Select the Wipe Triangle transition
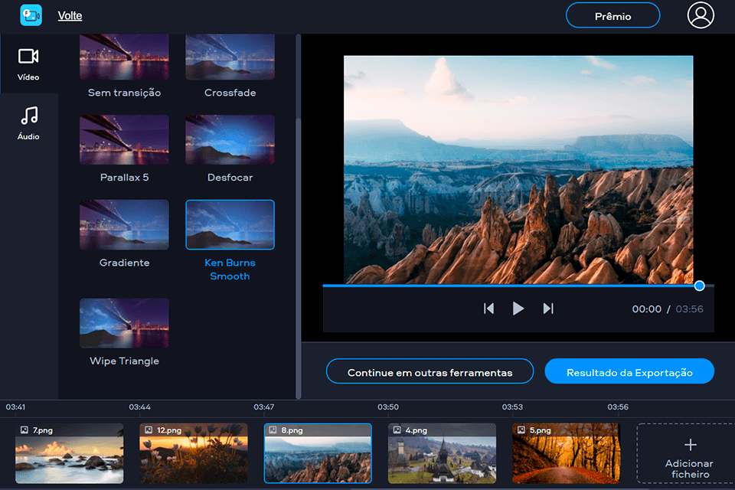Image resolution: width=735 pixels, height=490 pixels. (x=123, y=322)
